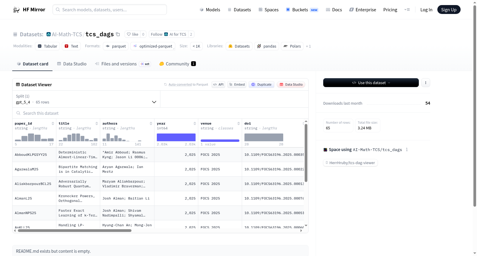Select the optimized-parquet format tag

click(153, 46)
